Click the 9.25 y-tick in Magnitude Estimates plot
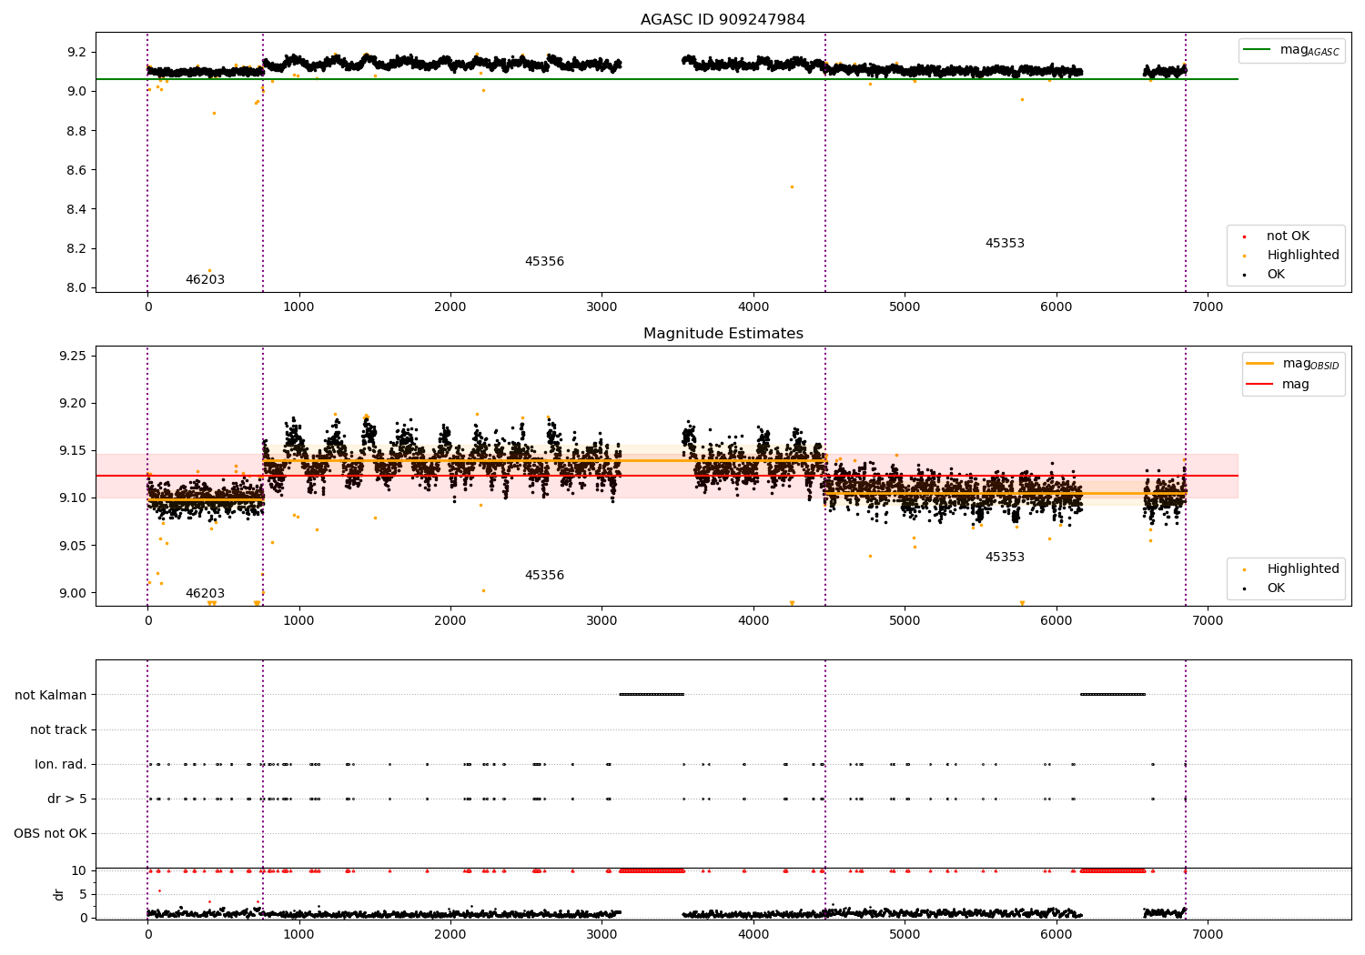The width and height of the screenshot is (1365, 955). click(73, 356)
